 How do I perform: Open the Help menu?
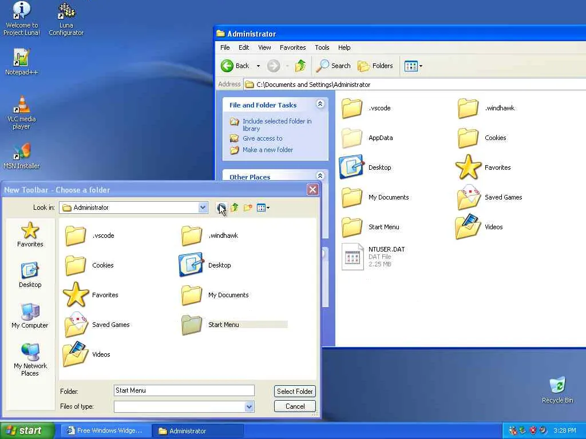pyautogui.click(x=344, y=47)
